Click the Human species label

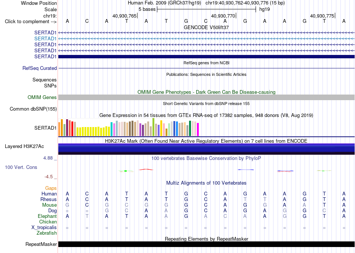click(x=49, y=194)
